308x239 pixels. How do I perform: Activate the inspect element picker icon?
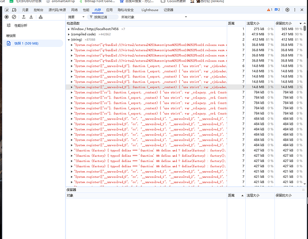[x=7, y=10]
